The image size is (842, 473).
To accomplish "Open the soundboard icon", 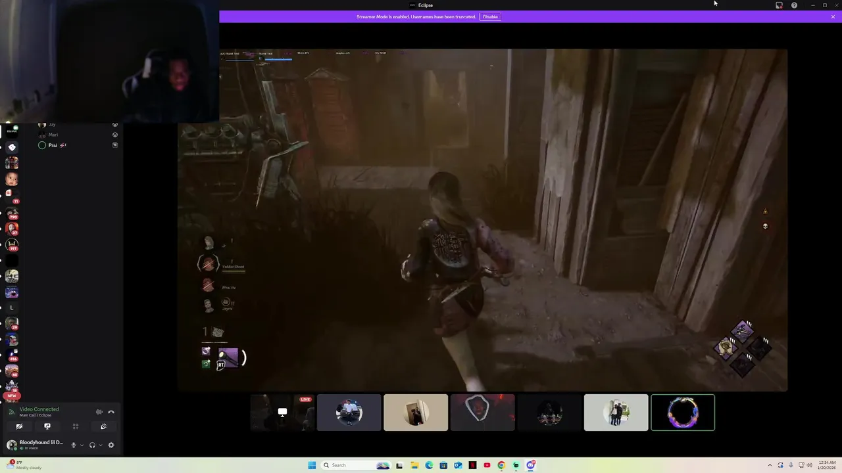I will [x=103, y=426].
